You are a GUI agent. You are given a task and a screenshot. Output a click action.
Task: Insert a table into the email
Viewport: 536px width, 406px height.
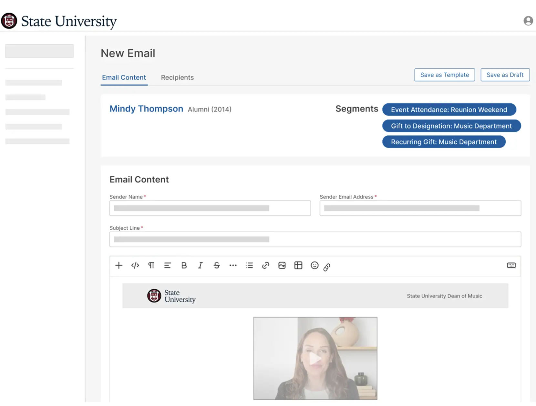point(298,265)
